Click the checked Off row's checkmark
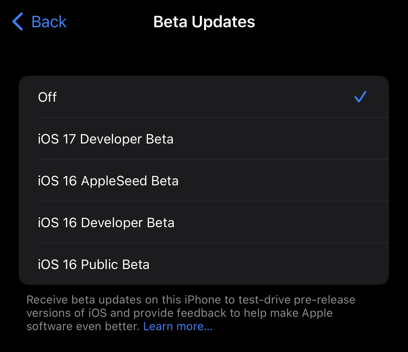Screen dimensions: 408x352 pyautogui.click(x=360, y=97)
